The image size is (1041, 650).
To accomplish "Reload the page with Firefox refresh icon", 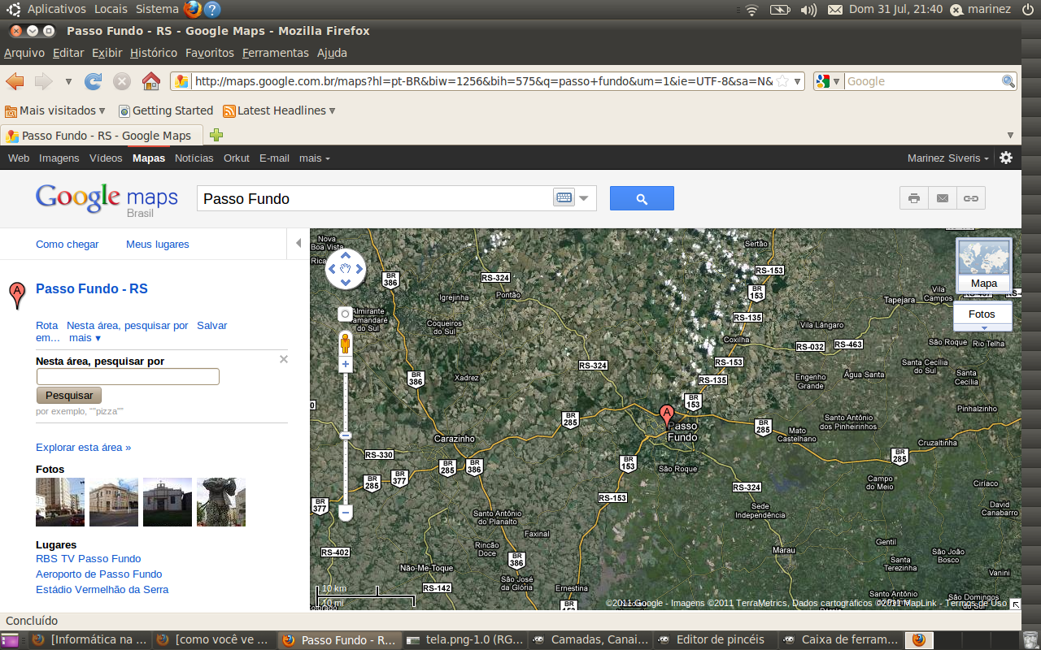I will (94, 81).
